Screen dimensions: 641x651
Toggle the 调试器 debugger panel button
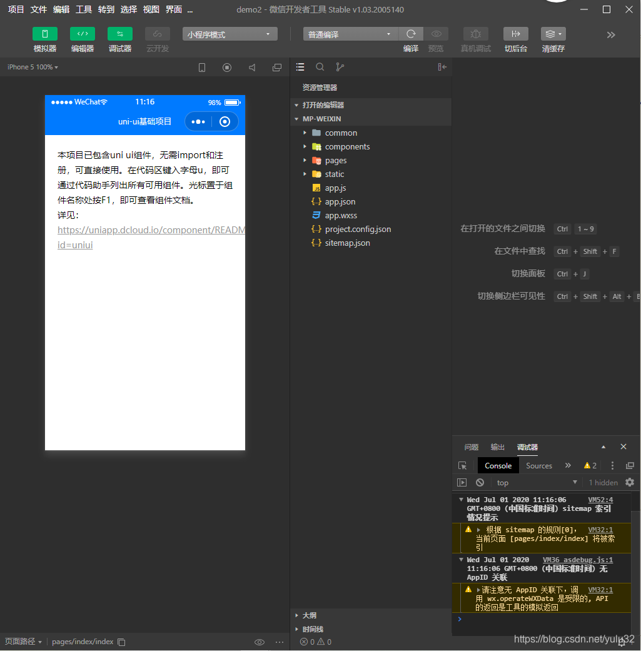pyautogui.click(x=120, y=34)
